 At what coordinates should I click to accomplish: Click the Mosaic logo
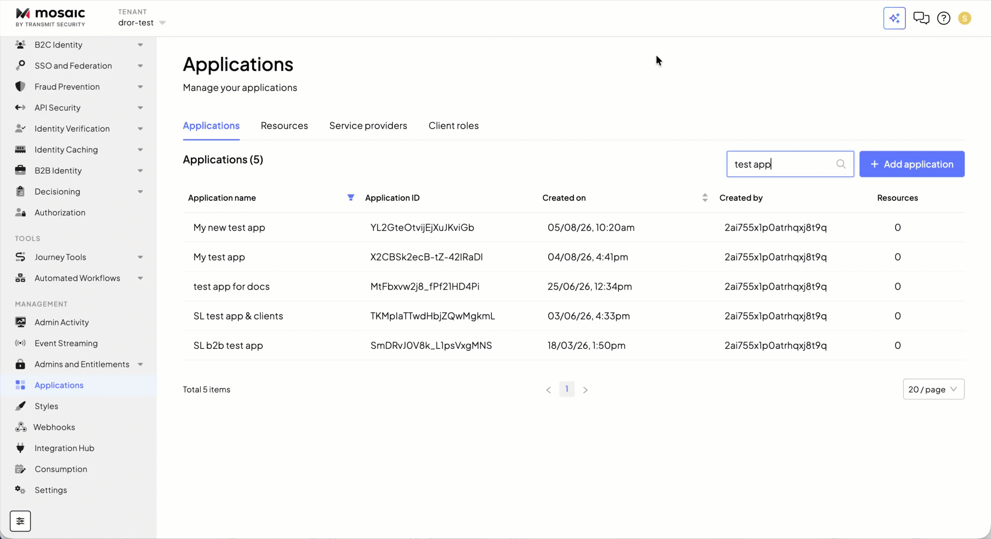click(51, 18)
